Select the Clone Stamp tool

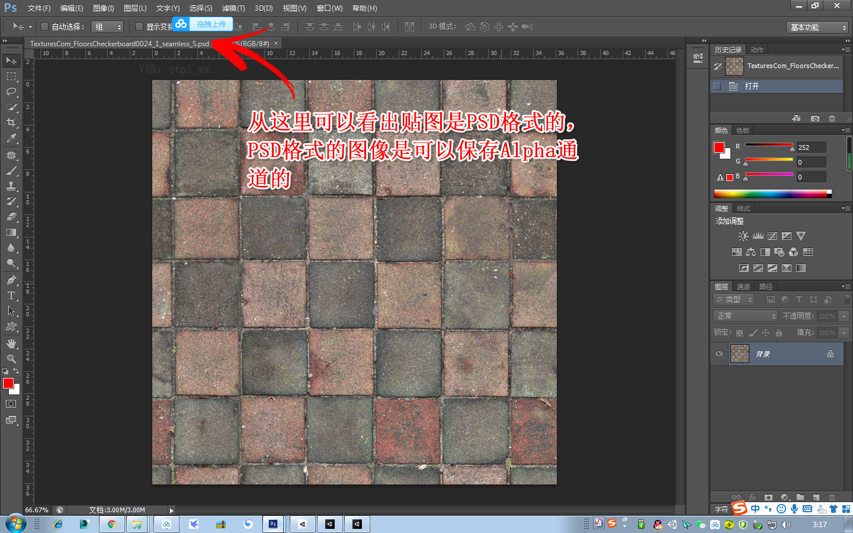pos(11,186)
